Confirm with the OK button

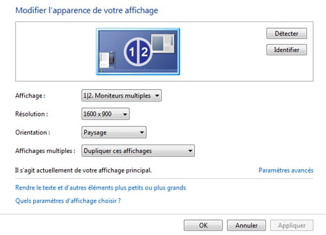tap(203, 225)
